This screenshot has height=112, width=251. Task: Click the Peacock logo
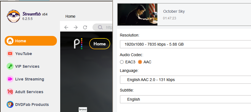point(78,44)
